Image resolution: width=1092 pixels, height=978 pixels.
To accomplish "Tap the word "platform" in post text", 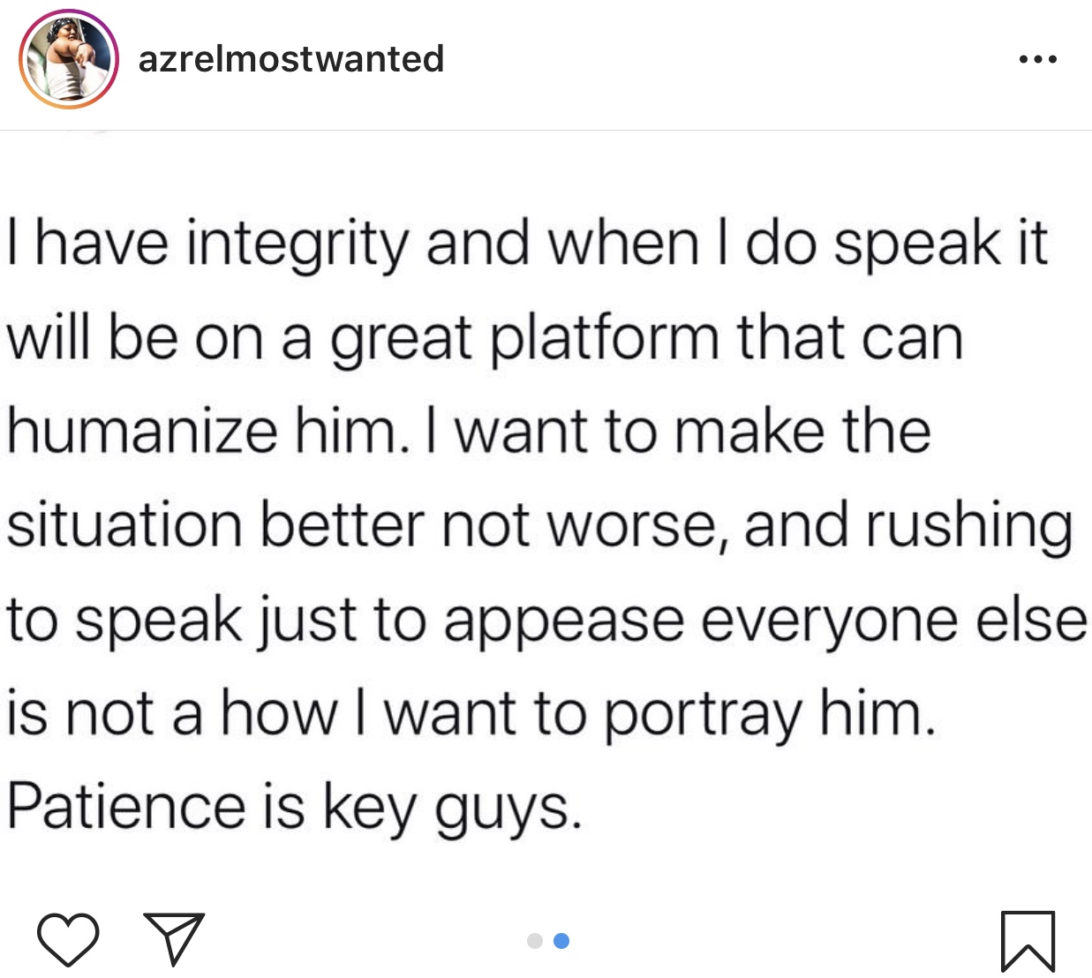I will coord(605,339).
